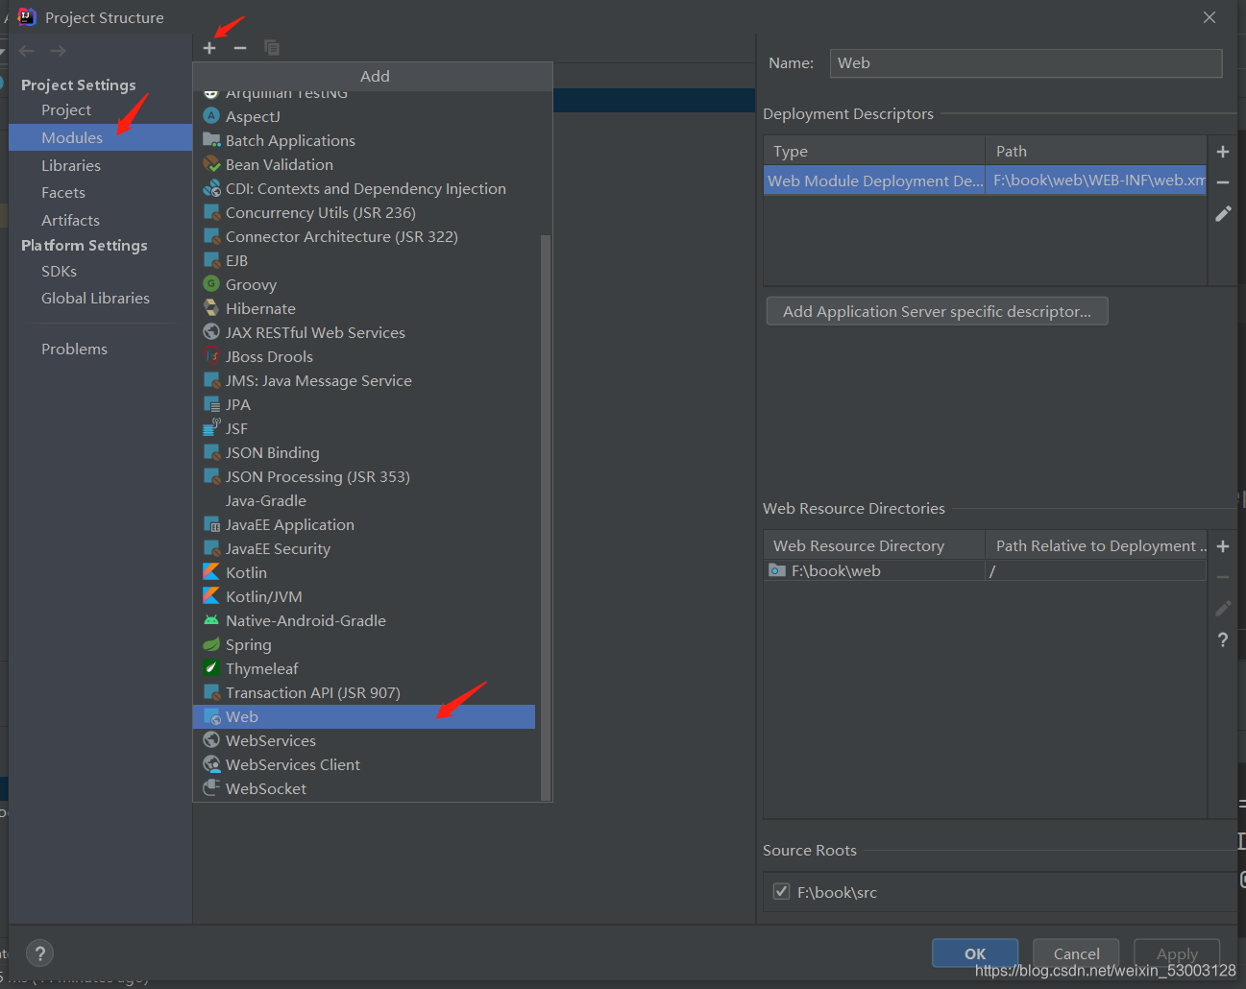
Task: Select Hibernate from the Add list
Action: [260, 308]
